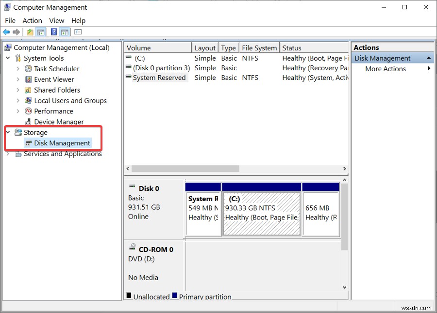Collapse the Storage node in the tree
Image resolution: width=437 pixels, height=313 pixels.
[x=8, y=132]
